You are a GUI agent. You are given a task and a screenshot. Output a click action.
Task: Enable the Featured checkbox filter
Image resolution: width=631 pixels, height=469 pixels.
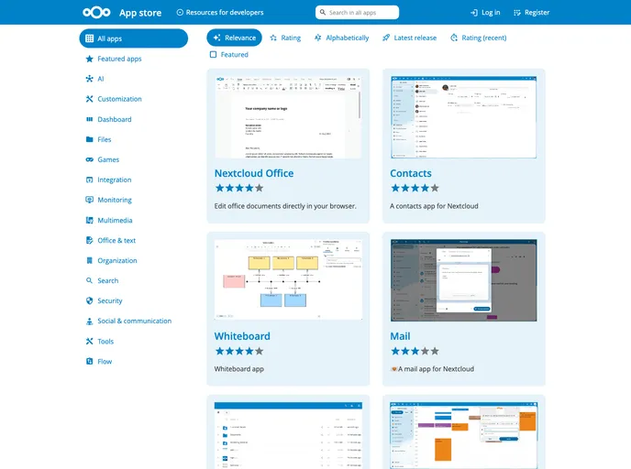coord(214,55)
